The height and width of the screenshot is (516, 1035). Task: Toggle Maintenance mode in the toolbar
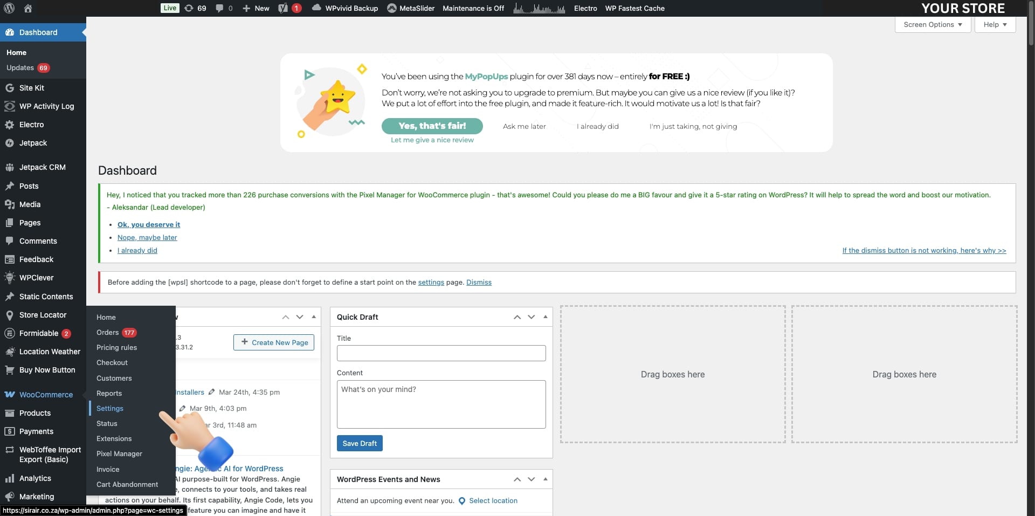tap(473, 8)
